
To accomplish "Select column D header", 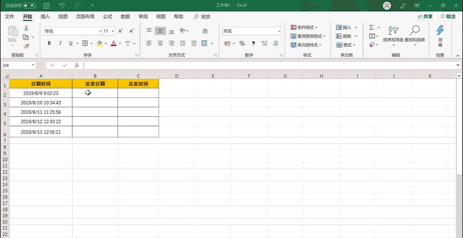I will (x=177, y=76).
